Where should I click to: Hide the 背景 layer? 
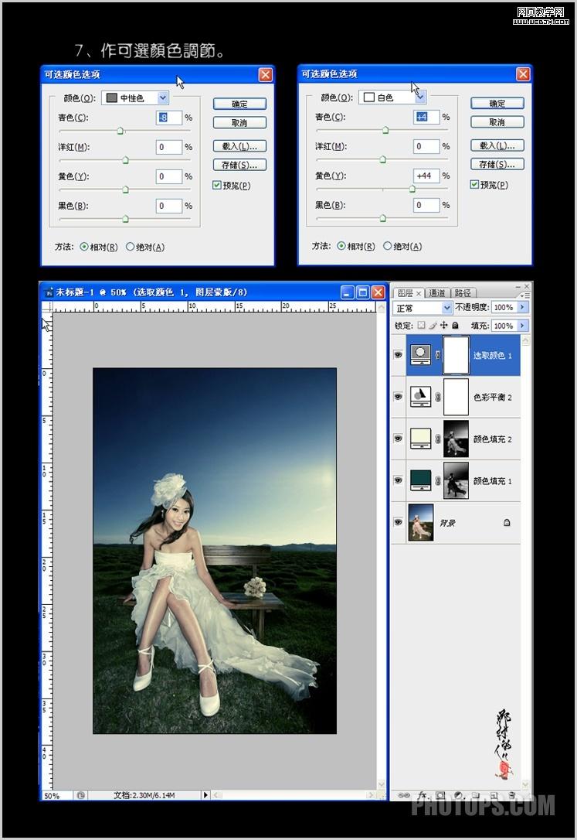click(x=398, y=522)
